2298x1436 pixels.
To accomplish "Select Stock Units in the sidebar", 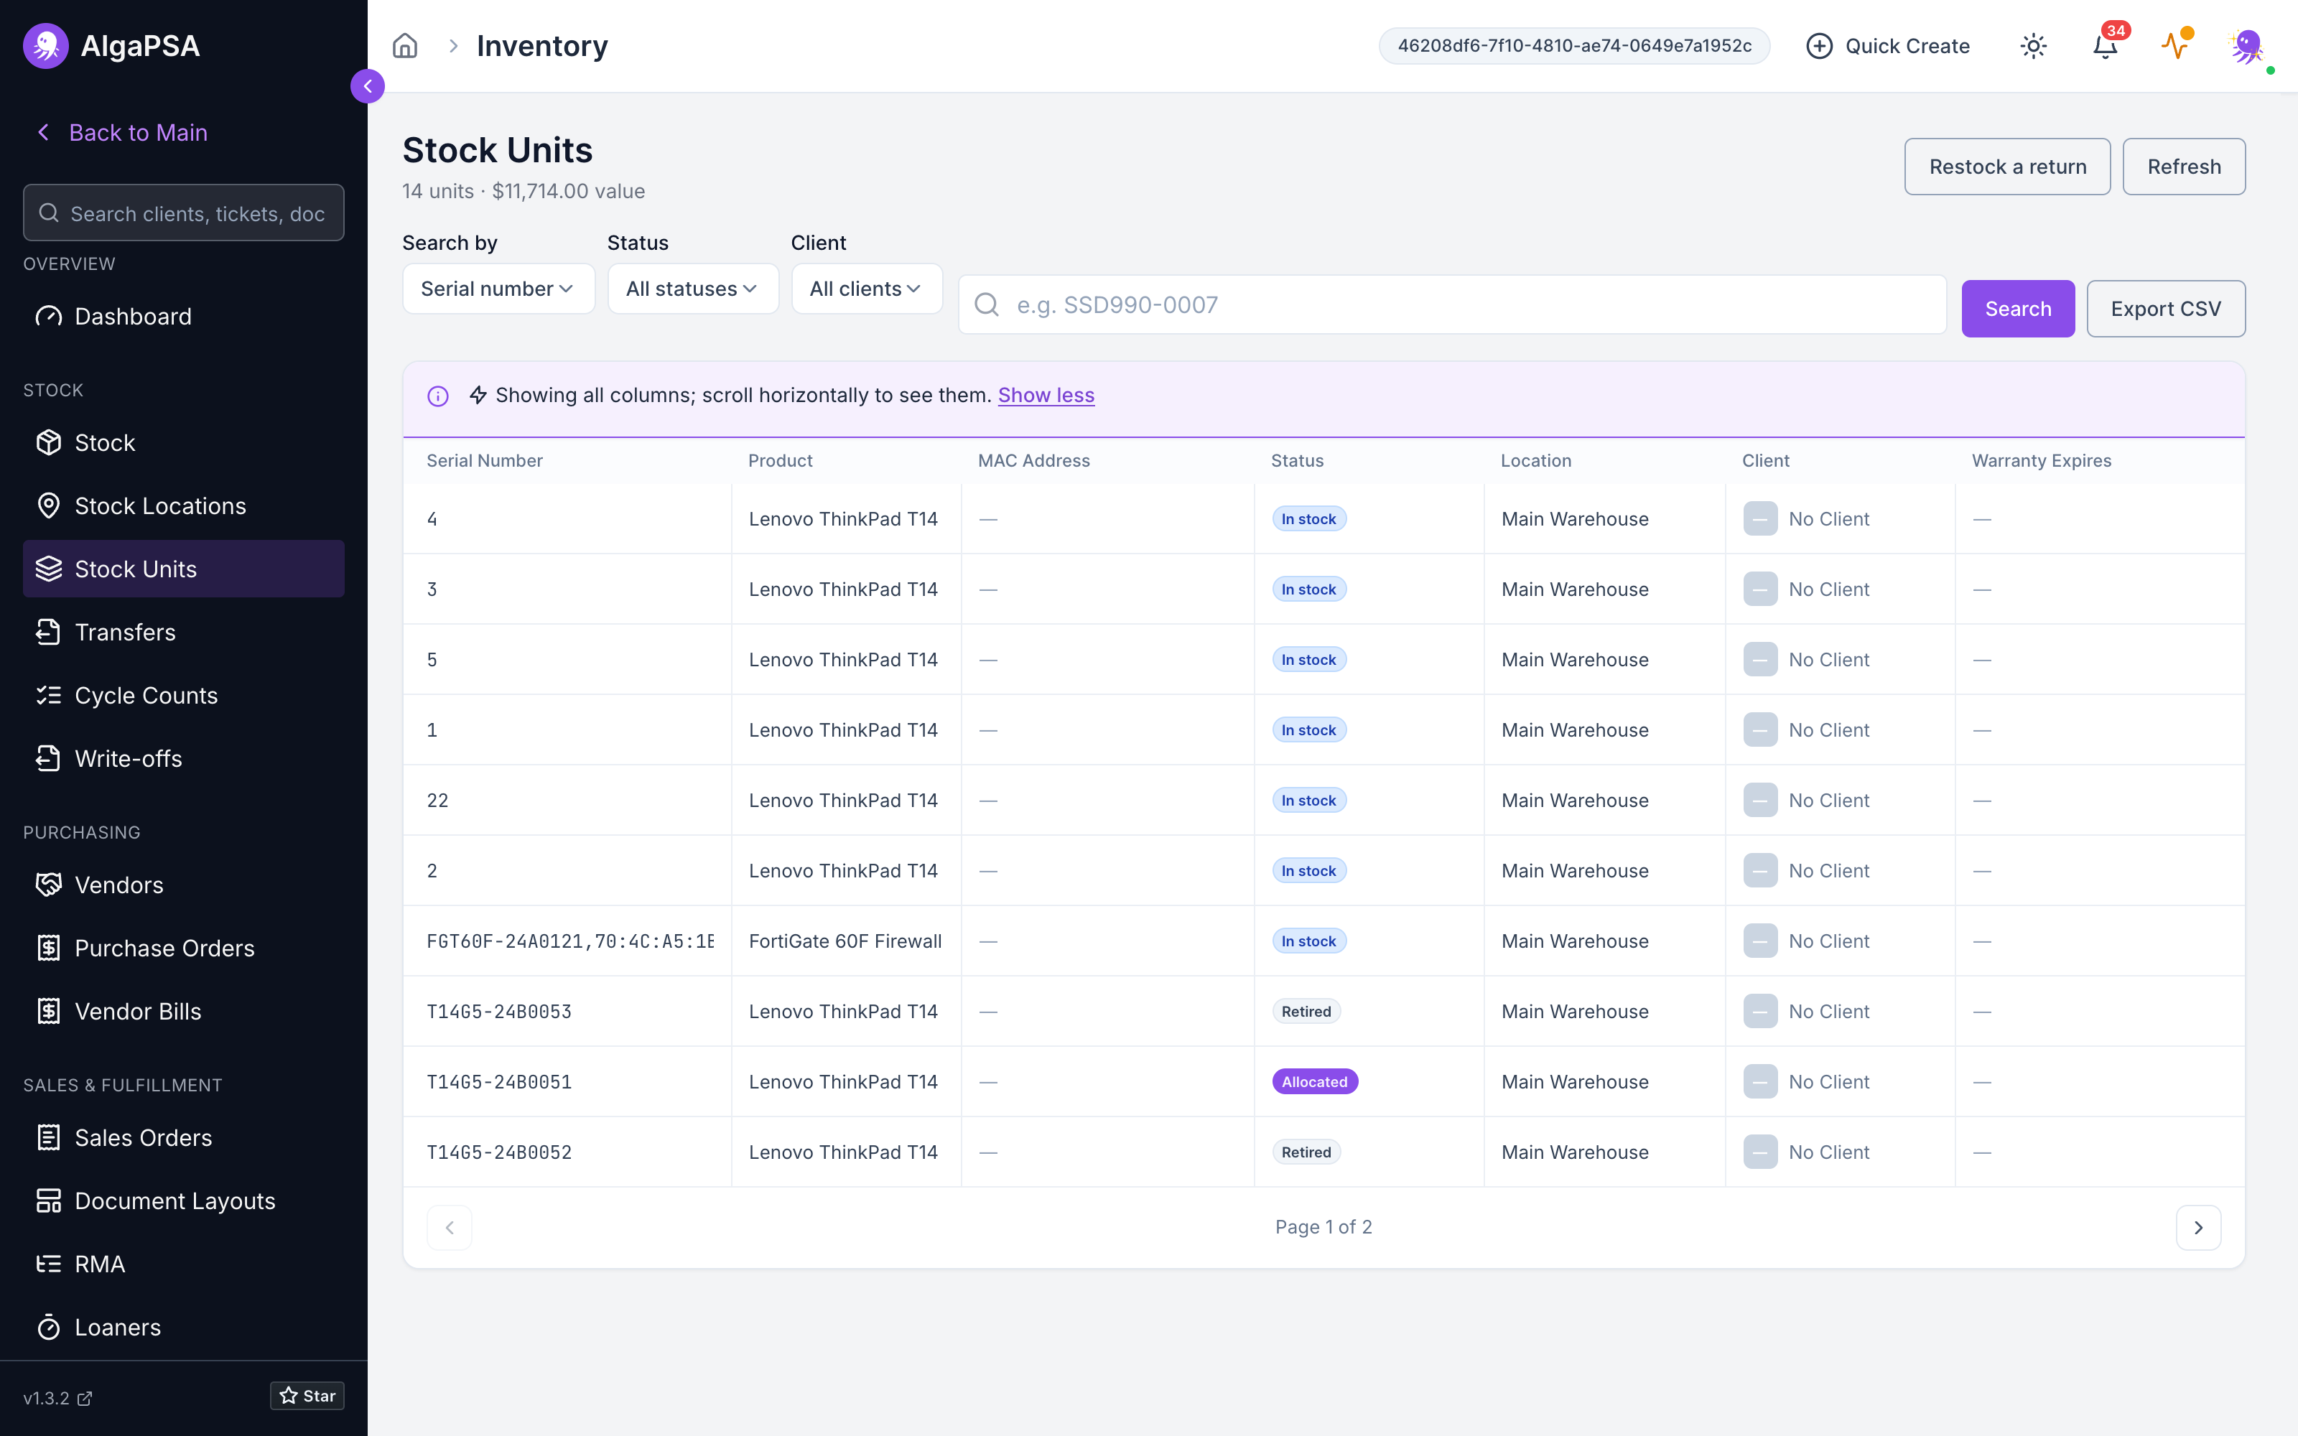I will click(x=183, y=569).
